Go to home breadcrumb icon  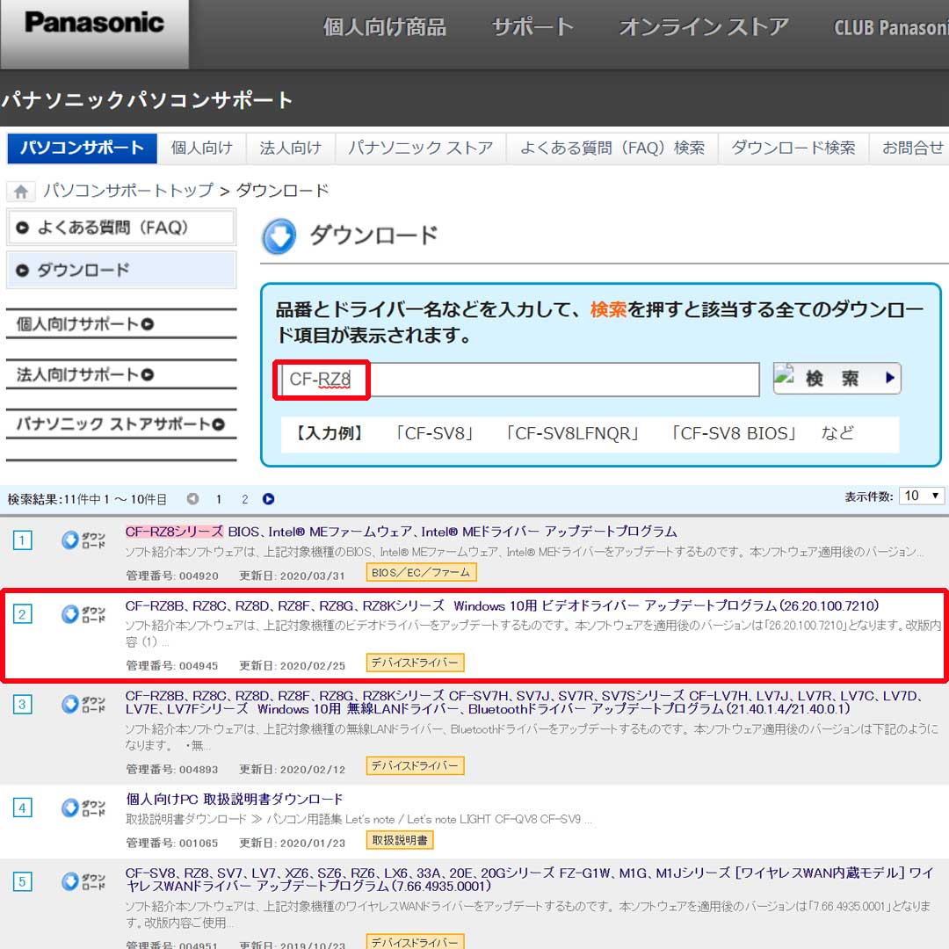click(x=20, y=192)
